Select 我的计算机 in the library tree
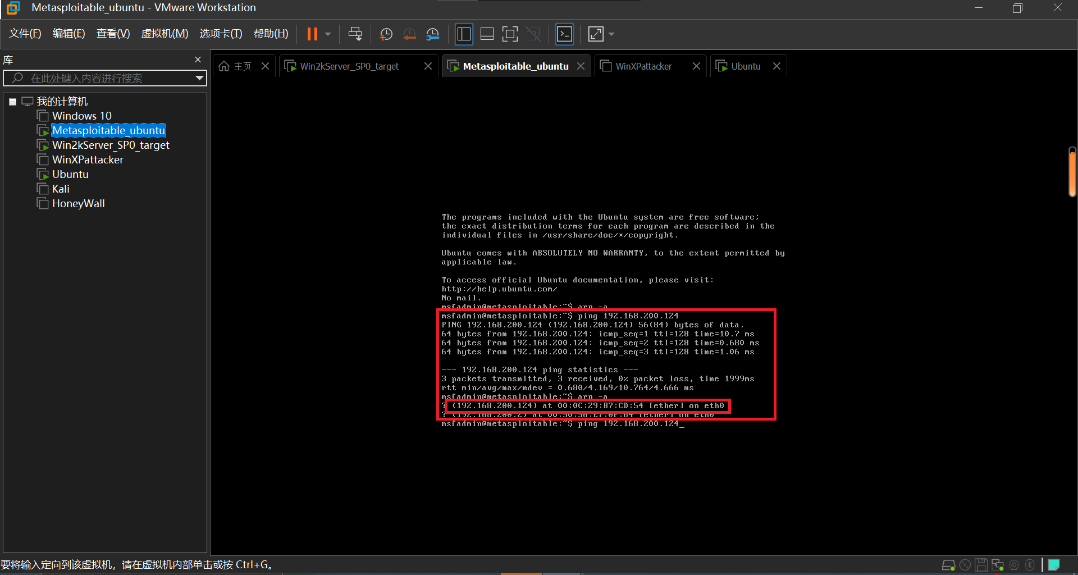 pyautogui.click(x=62, y=102)
